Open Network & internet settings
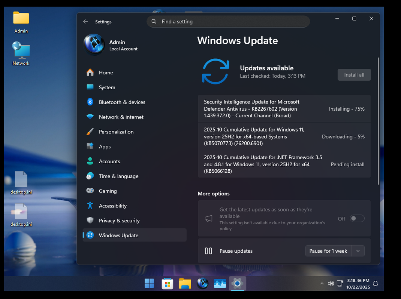 135,117
